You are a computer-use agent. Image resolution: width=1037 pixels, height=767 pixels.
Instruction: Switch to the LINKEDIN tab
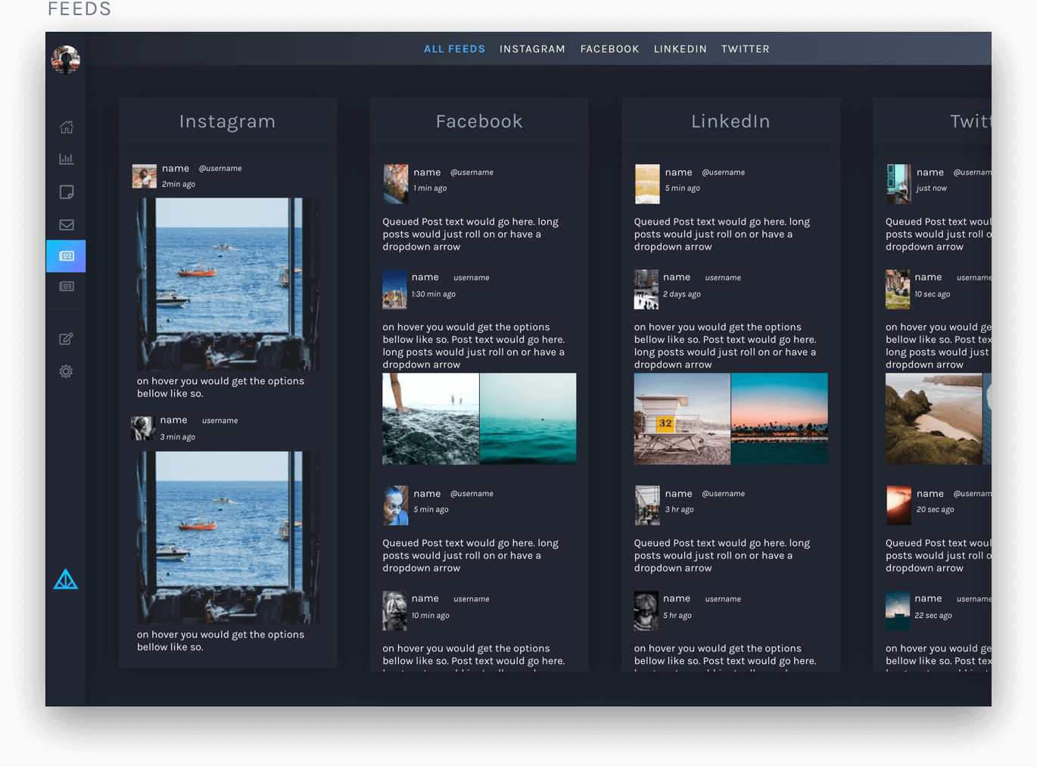(680, 49)
